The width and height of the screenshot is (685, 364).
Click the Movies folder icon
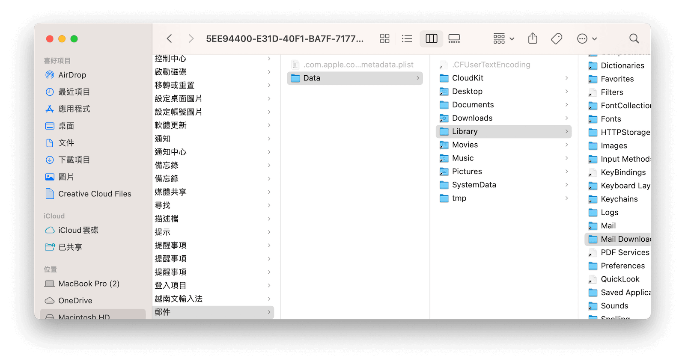pos(444,145)
